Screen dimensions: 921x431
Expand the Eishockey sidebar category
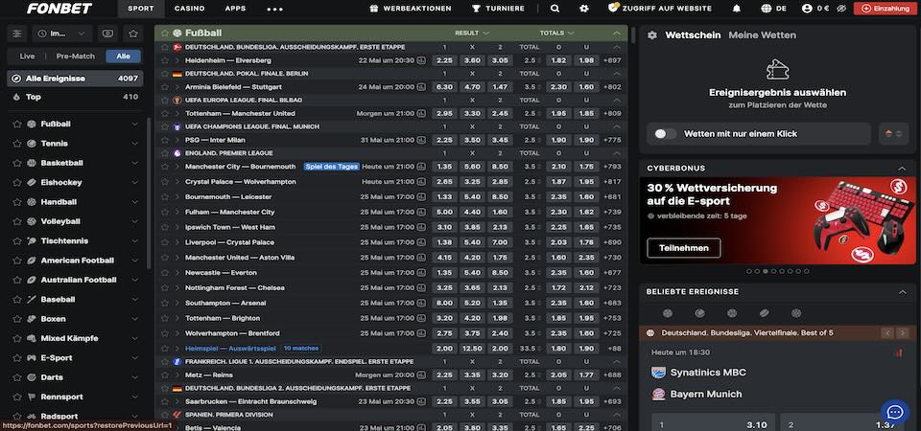[x=134, y=182]
